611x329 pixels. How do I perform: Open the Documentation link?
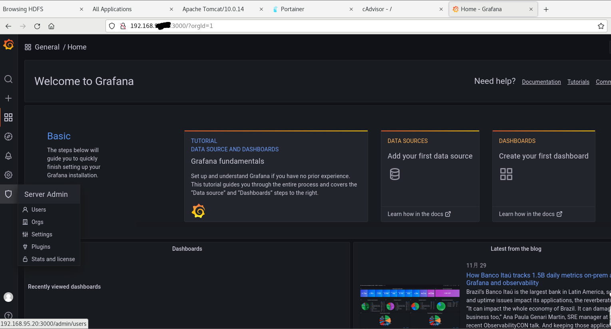[x=541, y=82]
